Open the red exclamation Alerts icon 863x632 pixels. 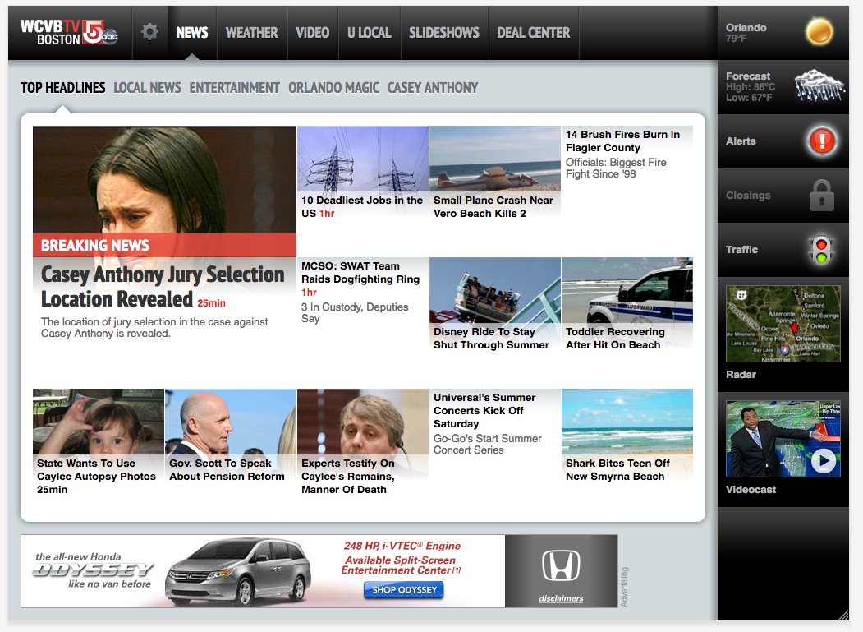point(822,141)
